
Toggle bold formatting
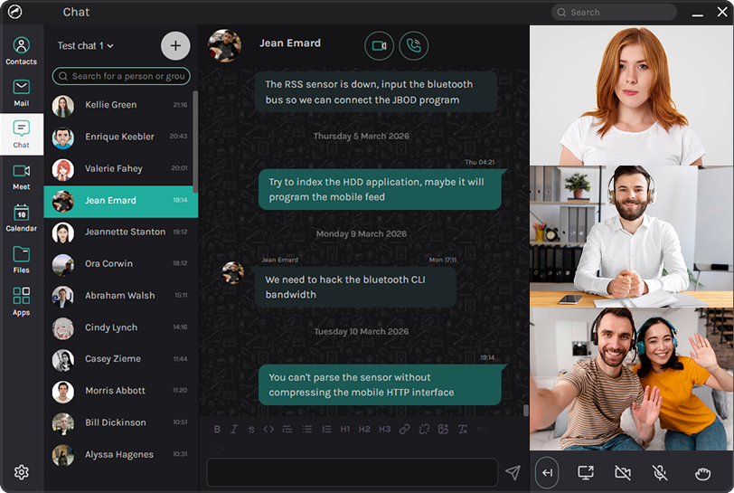click(217, 429)
